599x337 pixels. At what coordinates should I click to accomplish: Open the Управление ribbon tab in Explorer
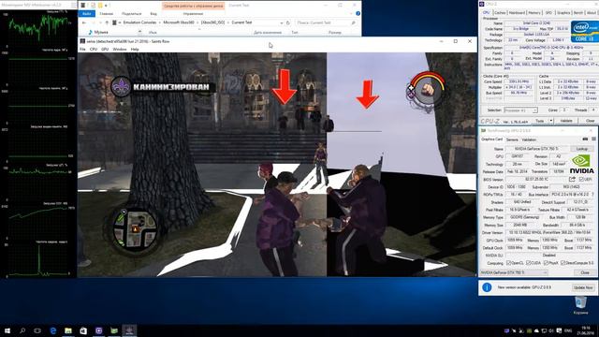pos(193,14)
